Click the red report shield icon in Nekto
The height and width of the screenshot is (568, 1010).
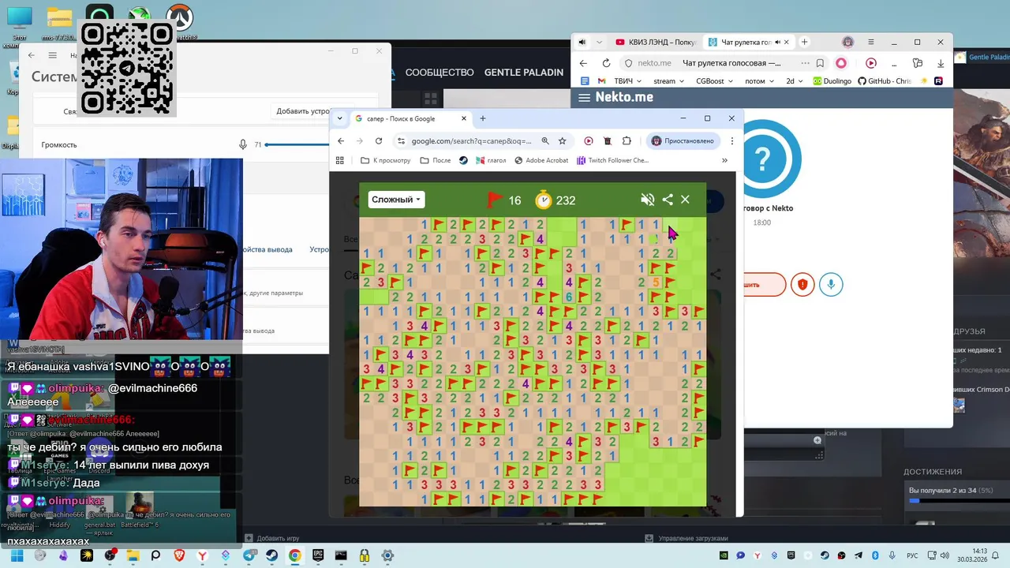click(802, 285)
